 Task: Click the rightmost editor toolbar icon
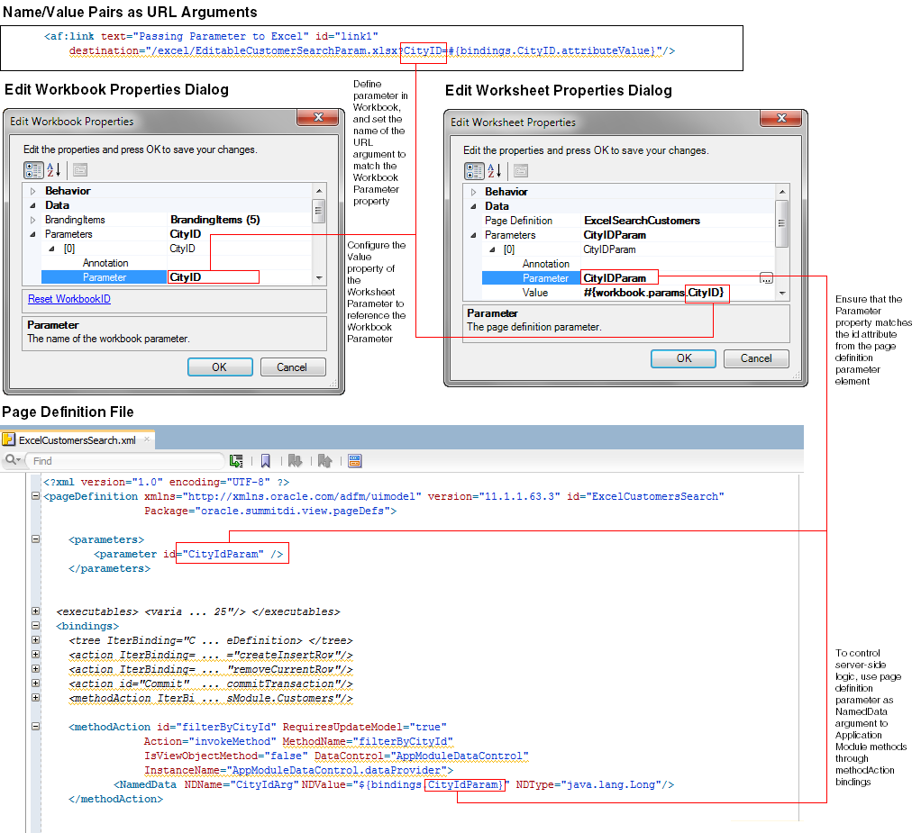pyautogui.click(x=355, y=461)
